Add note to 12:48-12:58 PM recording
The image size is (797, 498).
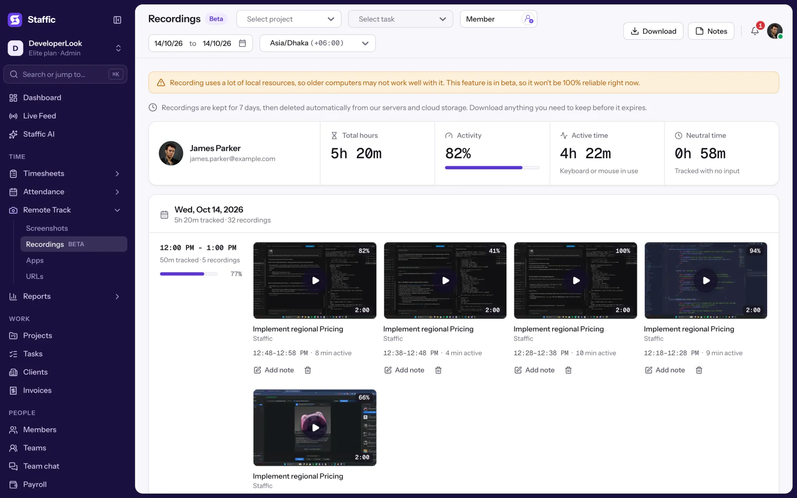coord(274,370)
